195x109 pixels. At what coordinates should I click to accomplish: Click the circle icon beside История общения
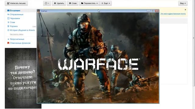8,30
